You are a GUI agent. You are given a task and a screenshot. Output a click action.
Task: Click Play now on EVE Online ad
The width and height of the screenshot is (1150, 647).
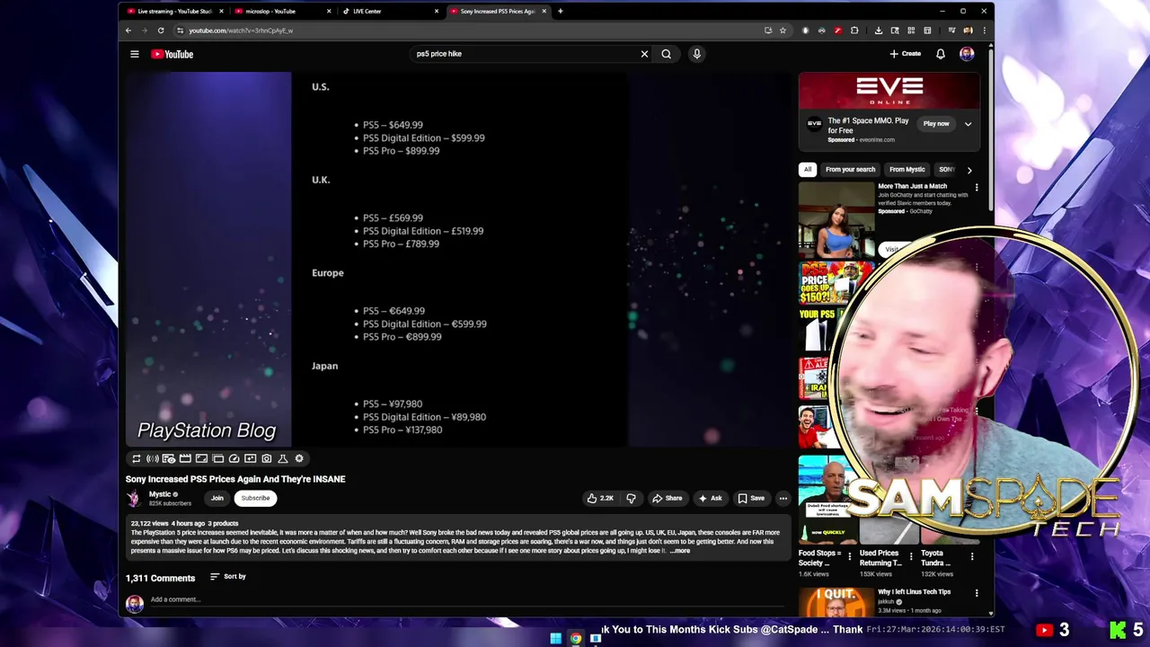tap(936, 124)
